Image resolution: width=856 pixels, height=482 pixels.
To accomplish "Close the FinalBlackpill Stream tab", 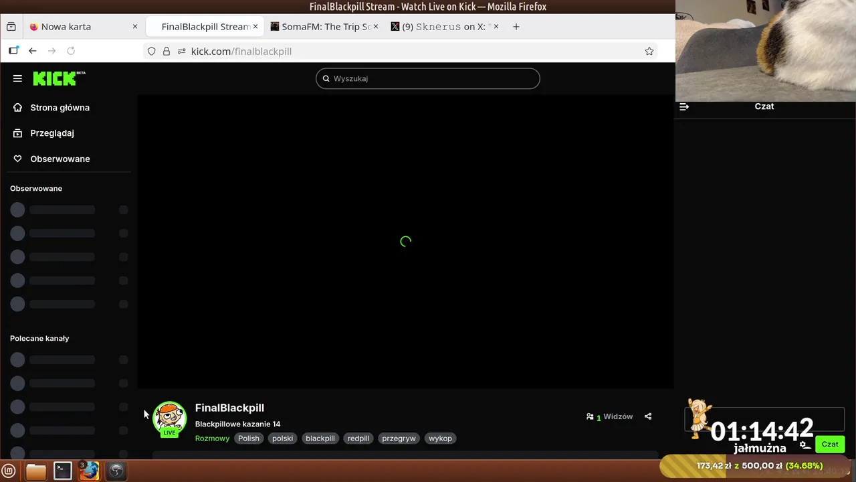I will 255,27.
